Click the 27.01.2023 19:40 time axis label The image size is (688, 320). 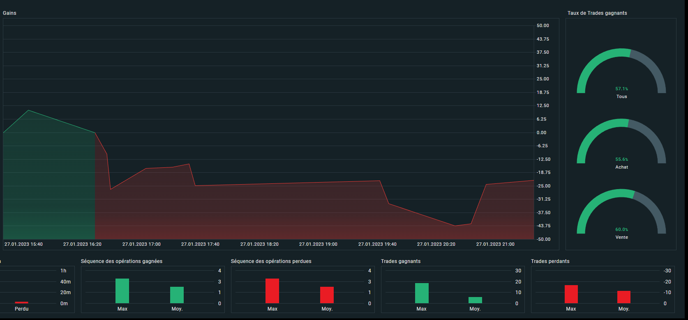[x=377, y=244]
